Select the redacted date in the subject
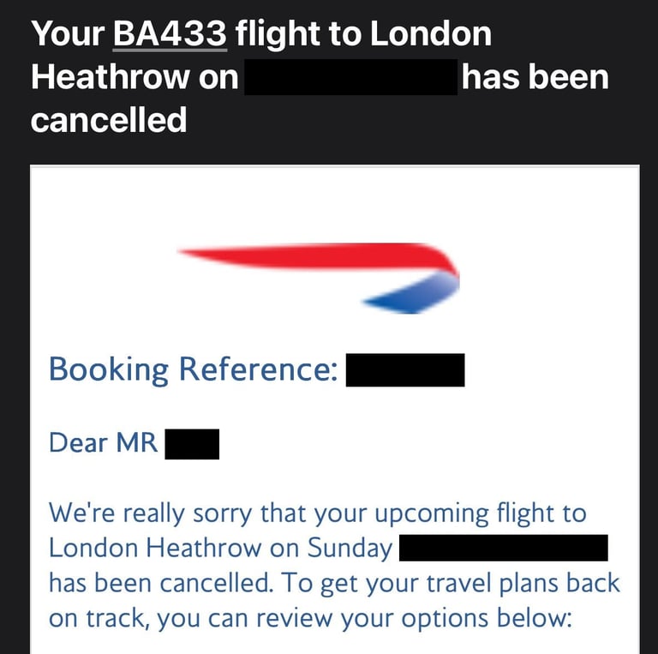Screen dimensions: 658x654 pyautogui.click(x=350, y=77)
